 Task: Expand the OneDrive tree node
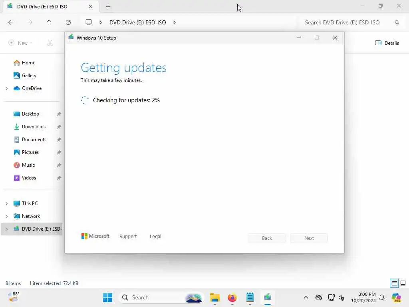click(x=6, y=88)
